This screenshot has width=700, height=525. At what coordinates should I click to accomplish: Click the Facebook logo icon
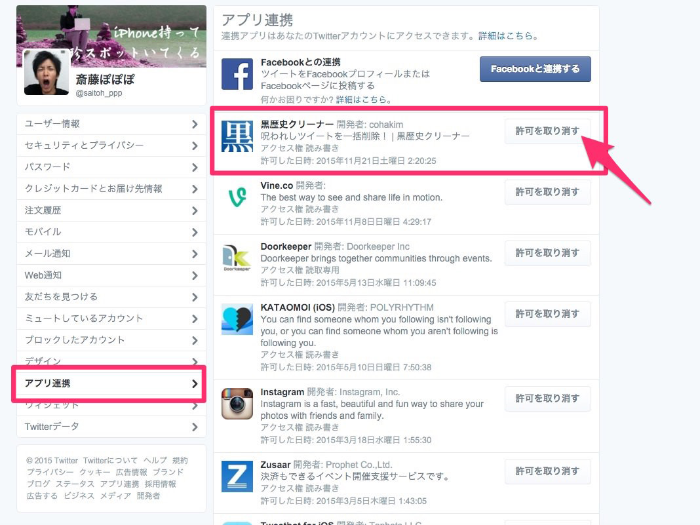pyautogui.click(x=237, y=74)
